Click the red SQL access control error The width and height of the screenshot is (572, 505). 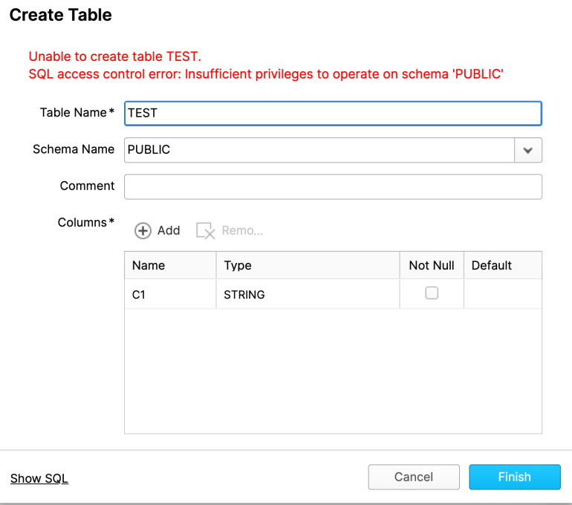pos(266,74)
